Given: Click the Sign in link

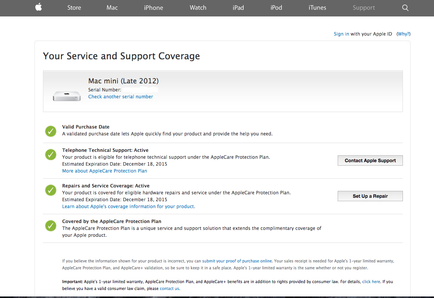Looking at the screenshot, I should [x=341, y=34].
